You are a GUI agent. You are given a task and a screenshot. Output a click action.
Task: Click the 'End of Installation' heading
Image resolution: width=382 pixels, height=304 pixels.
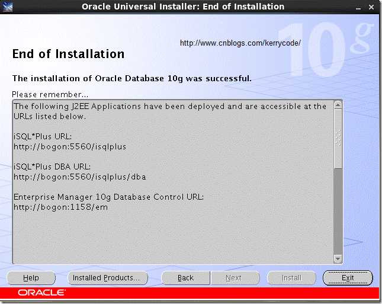(x=69, y=54)
